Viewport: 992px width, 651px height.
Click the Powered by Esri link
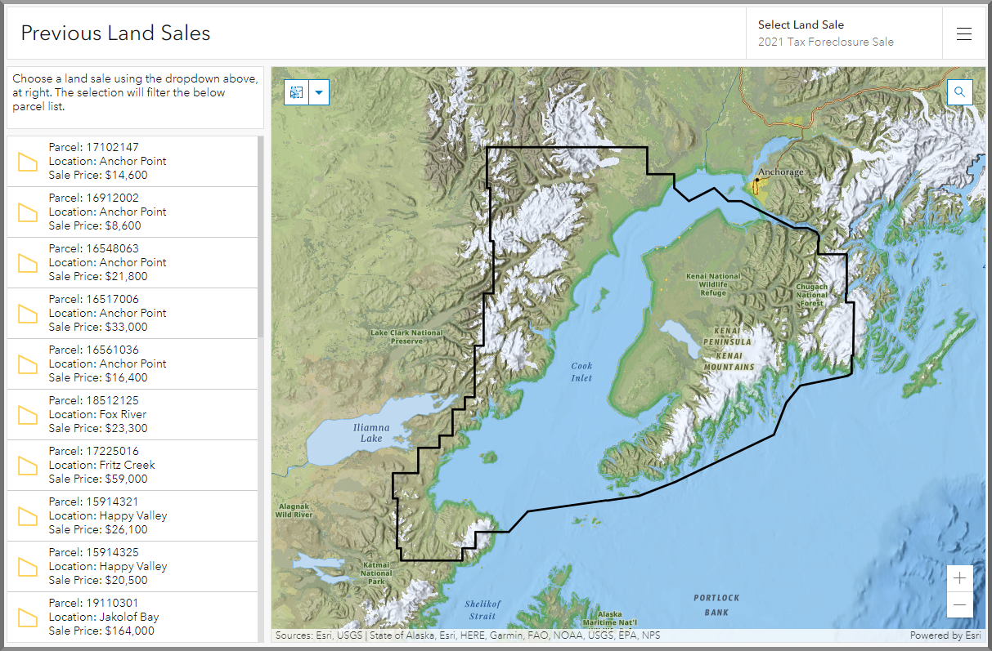[x=945, y=635]
